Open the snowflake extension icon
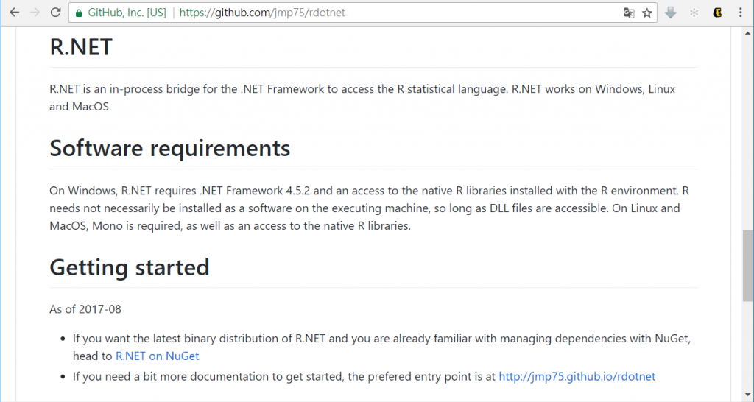The height and width of the screenshot is (402, 754). 694,13
